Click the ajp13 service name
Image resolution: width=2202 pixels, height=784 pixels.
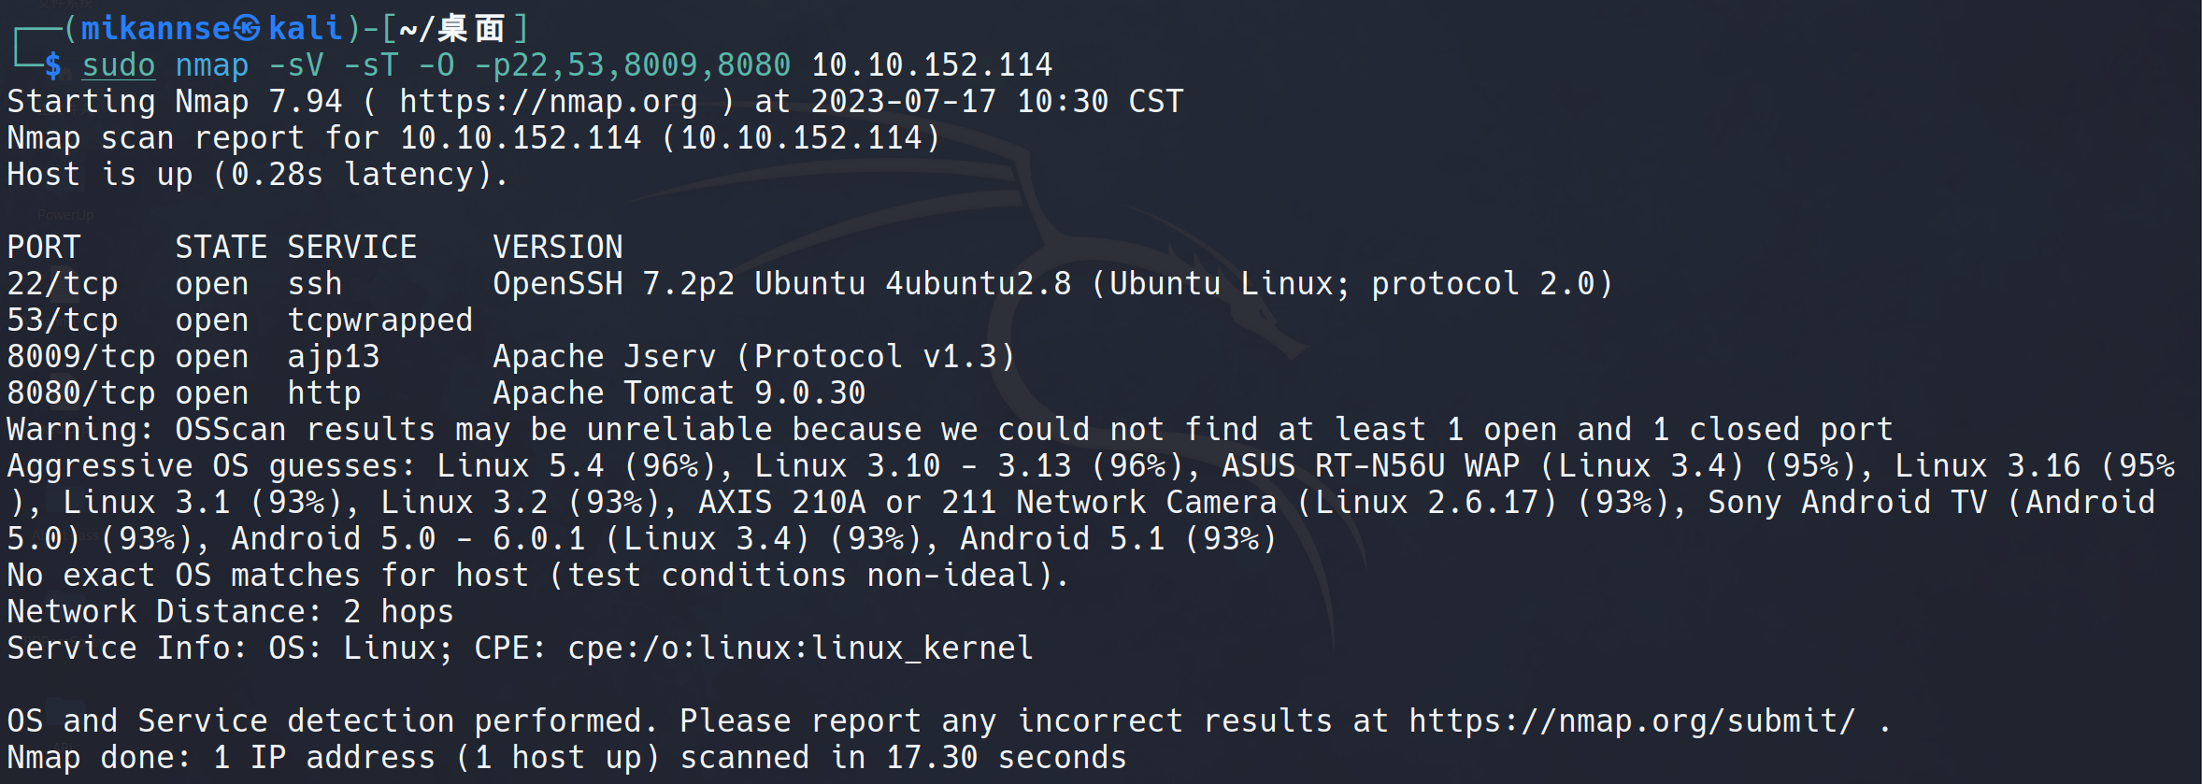click(333, 357)
